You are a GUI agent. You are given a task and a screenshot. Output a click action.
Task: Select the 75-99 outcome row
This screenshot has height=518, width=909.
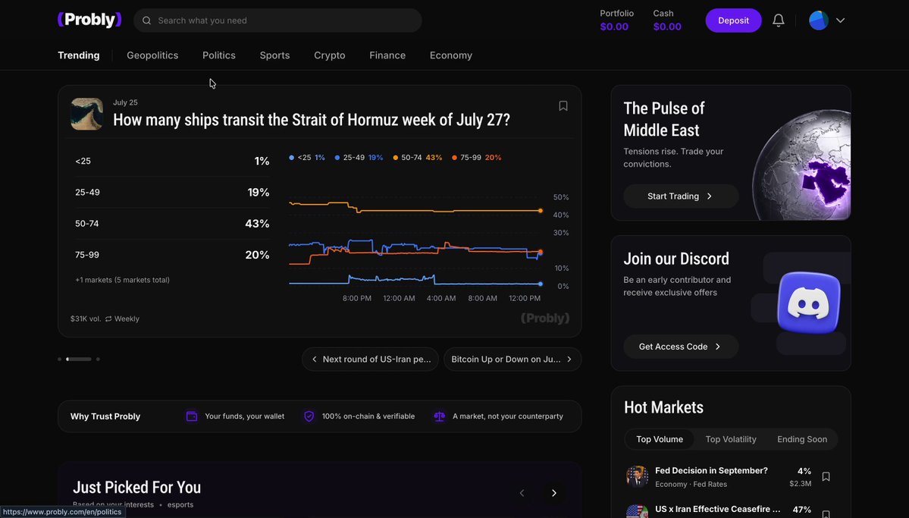click(x=172, y=255)
